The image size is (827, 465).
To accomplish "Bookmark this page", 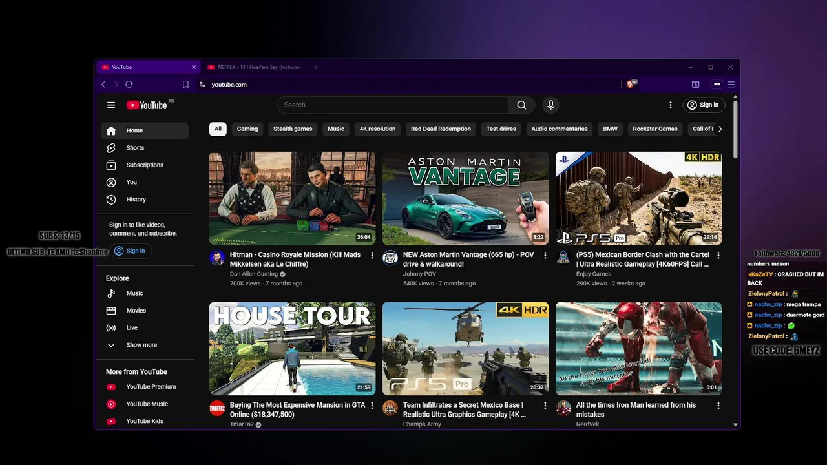I will pos(185,85).
